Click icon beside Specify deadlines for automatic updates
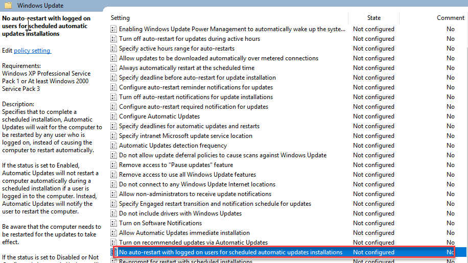The image size is (468, 263). pos(113,126)
